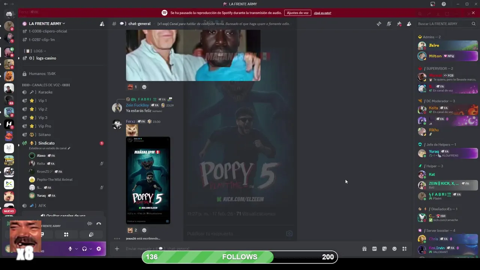Click the search magnifier in Buscar field

473,24
